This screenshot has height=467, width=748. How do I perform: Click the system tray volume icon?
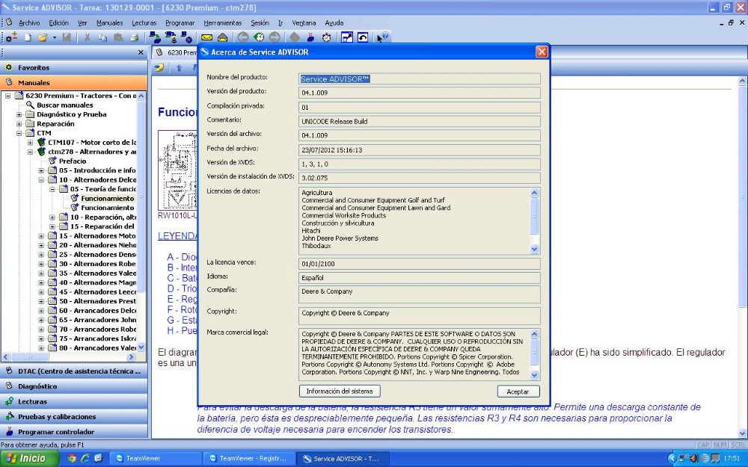[693, 459]
